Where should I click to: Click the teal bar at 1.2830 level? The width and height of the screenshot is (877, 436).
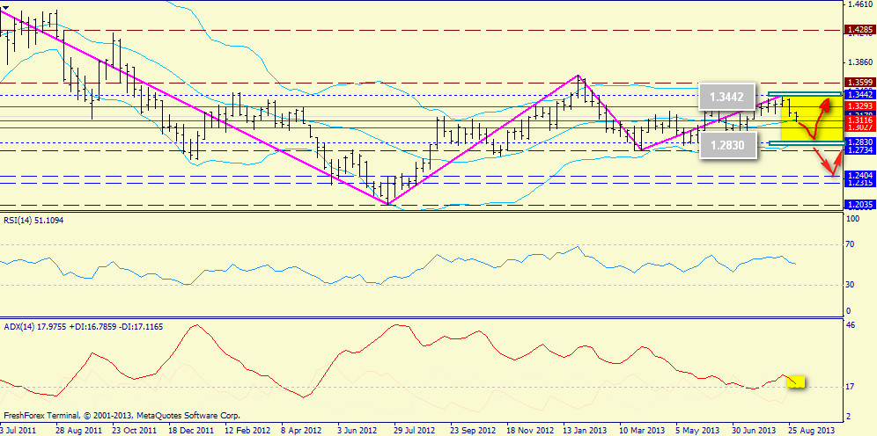(x=801, y=142)
